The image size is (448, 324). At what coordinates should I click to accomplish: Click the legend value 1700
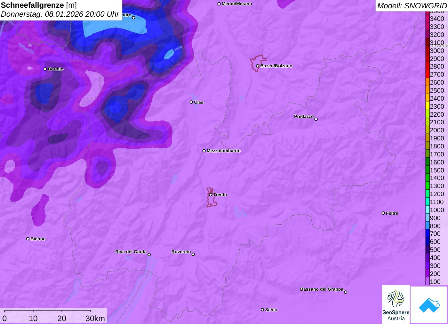tap(437, 154)
